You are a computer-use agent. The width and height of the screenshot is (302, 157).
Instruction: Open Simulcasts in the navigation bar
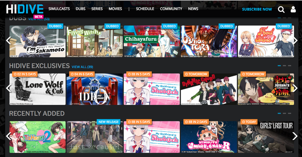[59, 9]
